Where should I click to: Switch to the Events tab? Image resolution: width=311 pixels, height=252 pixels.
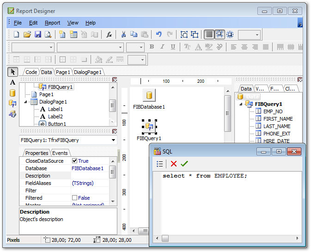click(x=60, y=153)
